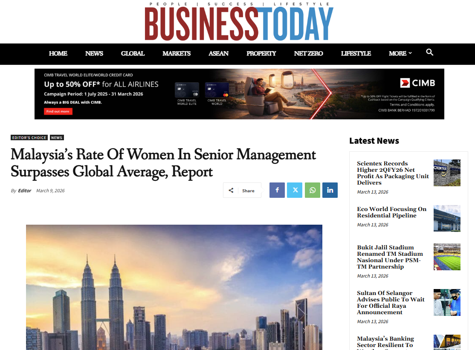Image resolution: width=475 pixels, height=350 pixels.
Task: Open the NET ZERO menu item
Action: pos(308,53)
